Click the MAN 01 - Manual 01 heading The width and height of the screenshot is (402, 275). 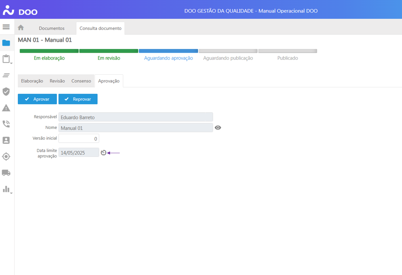[x=45, y=40]
